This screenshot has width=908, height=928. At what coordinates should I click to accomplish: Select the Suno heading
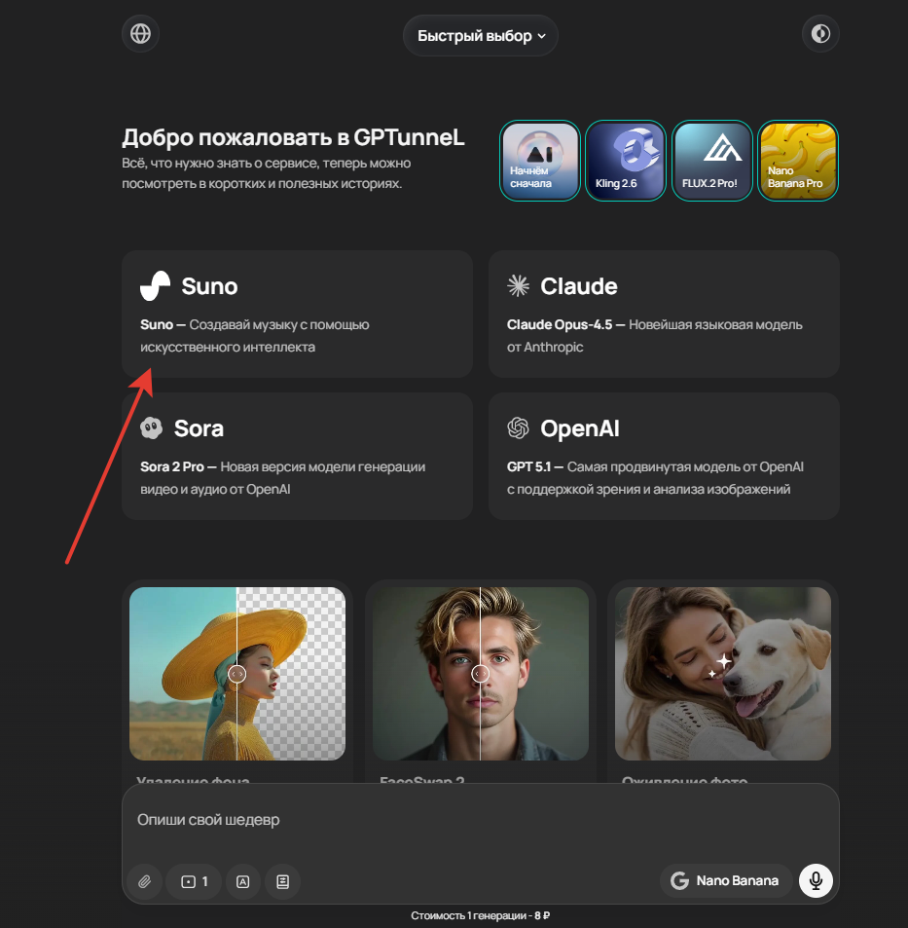(209, 286)
